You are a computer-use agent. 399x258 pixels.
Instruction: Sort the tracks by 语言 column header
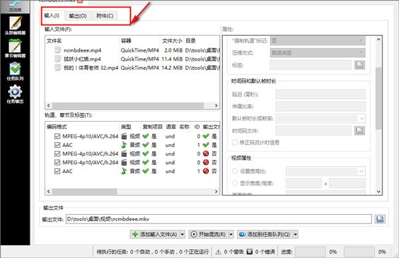click(171, 127)
